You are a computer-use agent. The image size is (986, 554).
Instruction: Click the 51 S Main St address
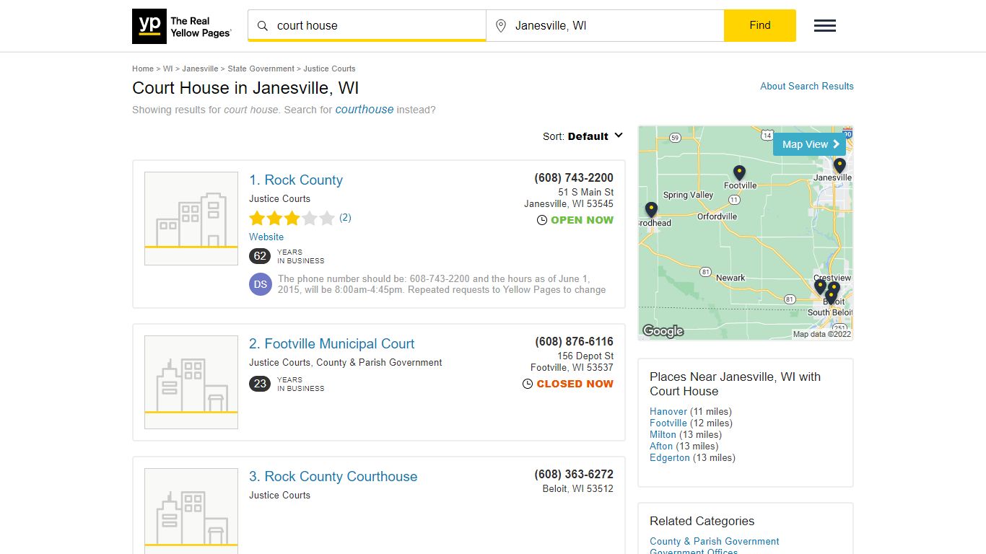586,192
